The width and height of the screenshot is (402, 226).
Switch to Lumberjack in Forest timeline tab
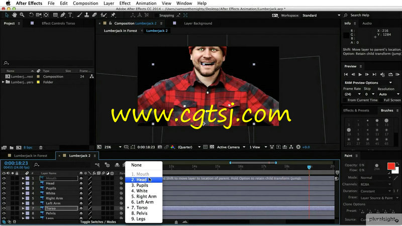(x=31, y=156)
